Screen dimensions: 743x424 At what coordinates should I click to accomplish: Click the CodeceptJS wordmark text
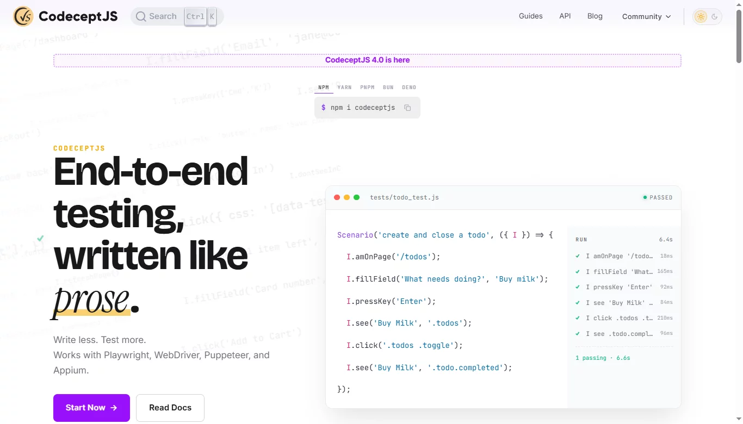tap(78, 16)
